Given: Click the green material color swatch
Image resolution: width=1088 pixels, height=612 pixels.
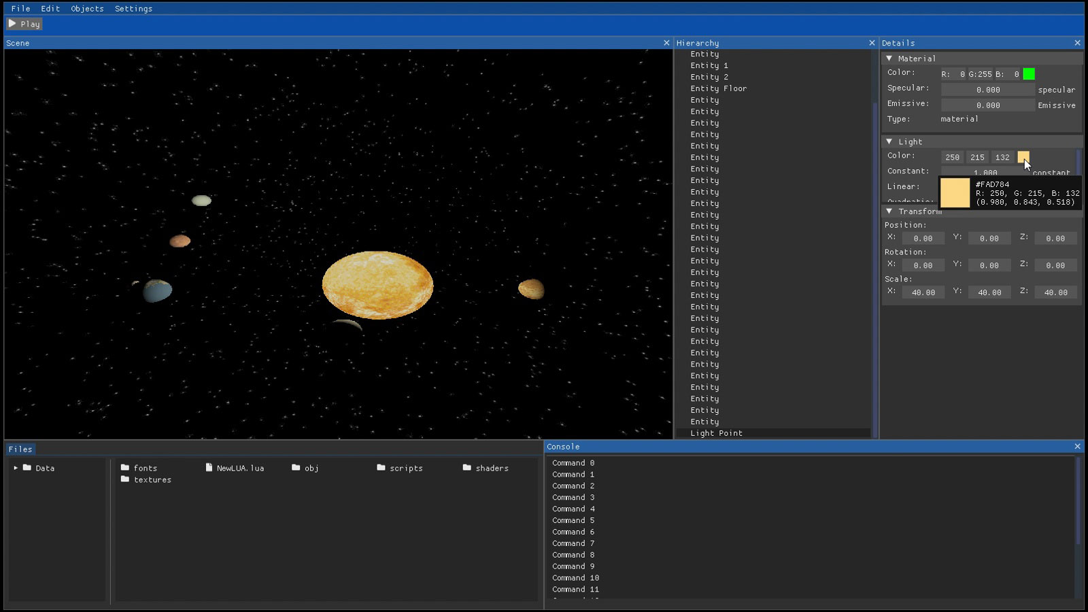Looking at the screenshot, I should click(1029, 73).
